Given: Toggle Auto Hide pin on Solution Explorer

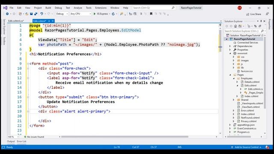Looking at the screenshot, I should tap(261, 21).
